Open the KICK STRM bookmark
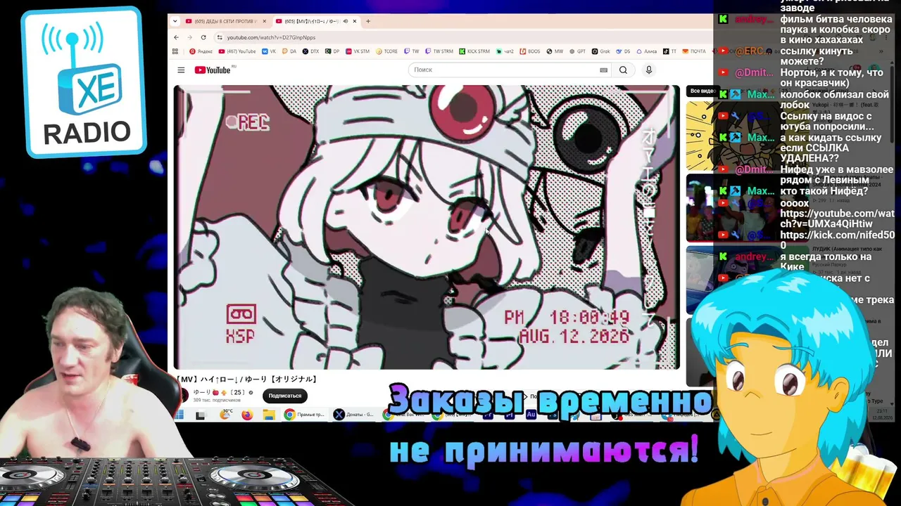 coord(474,51)
